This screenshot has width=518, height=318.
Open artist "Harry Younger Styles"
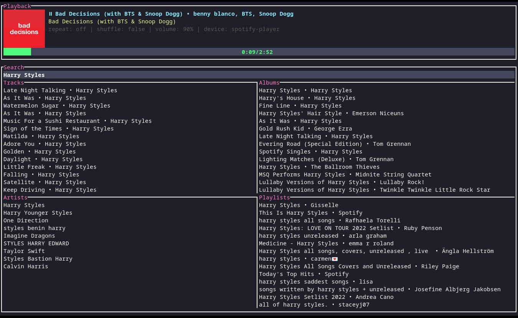click(x=38, y=213)
